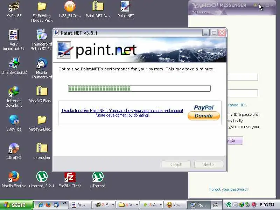Select the FileZilla Client desktop icon
This screenshot has width=280, height=210.
pyautogui.click(x=70, y=180)
